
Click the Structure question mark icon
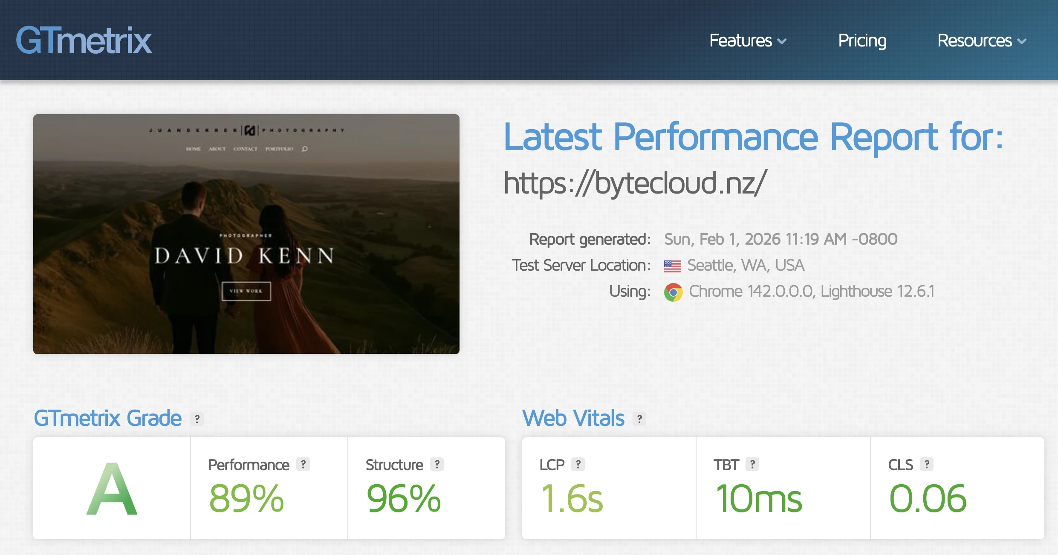[x=436, y=465]
